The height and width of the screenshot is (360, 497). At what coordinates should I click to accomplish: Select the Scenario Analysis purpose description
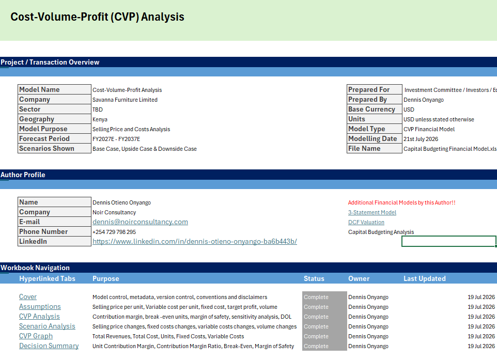point(195,326)
